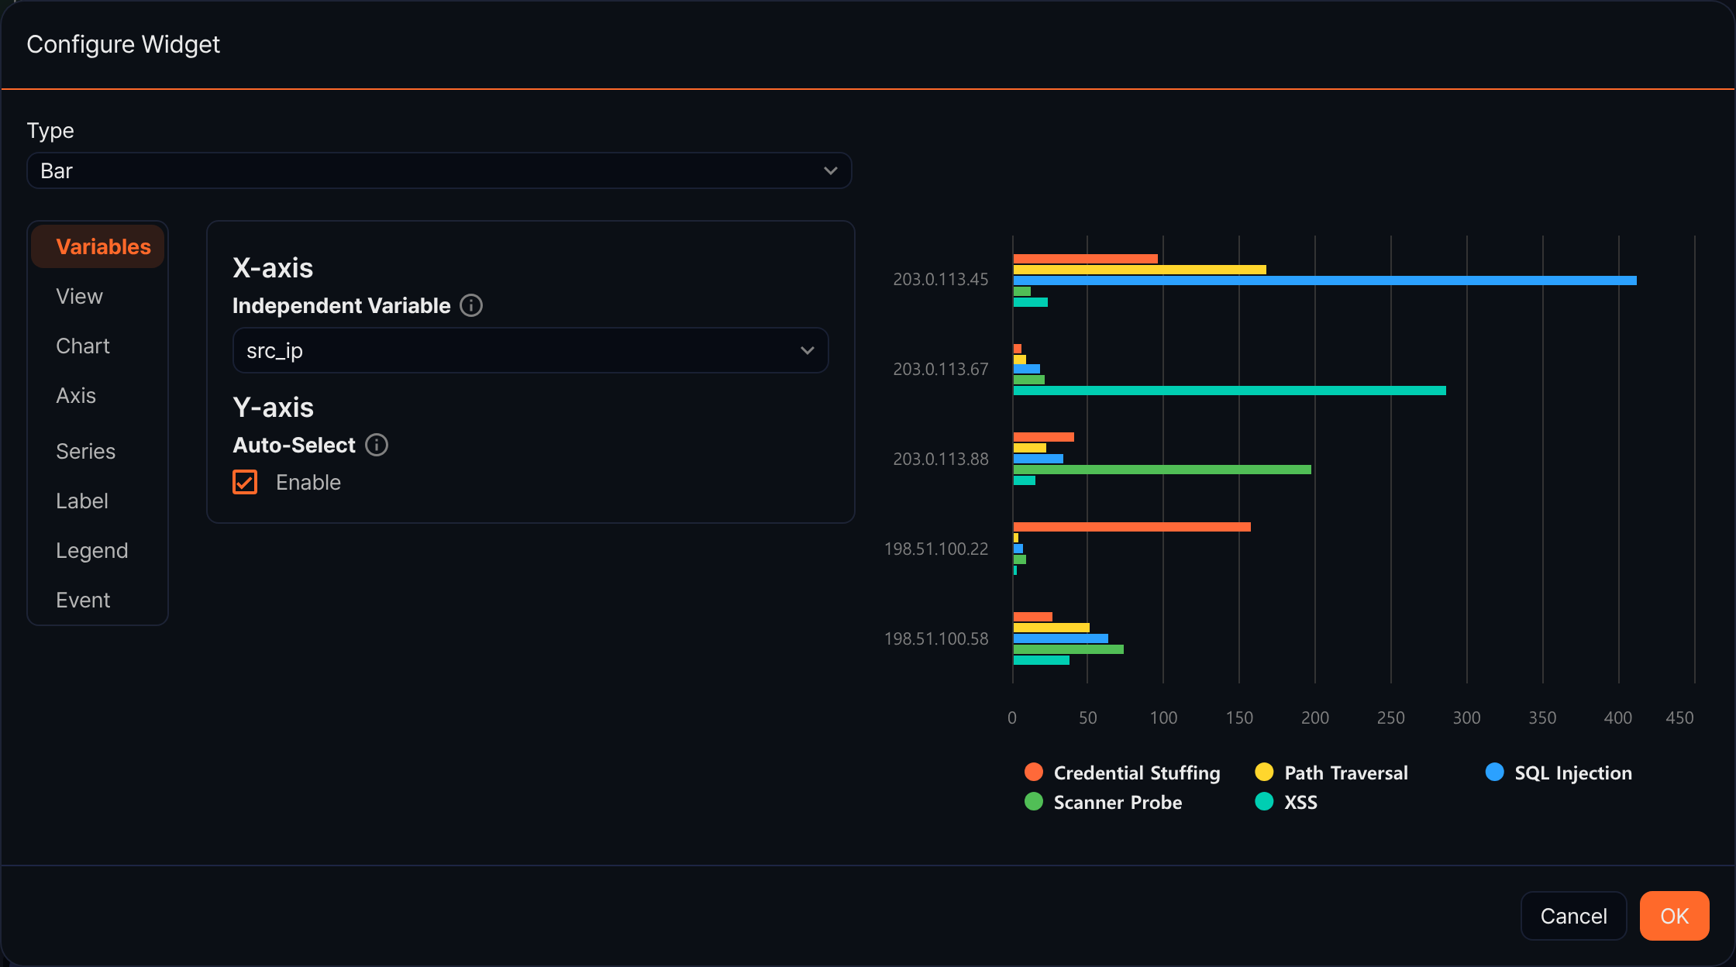Click the 198.51.100.58 Scanner Probe bar

coord(1069,649)
